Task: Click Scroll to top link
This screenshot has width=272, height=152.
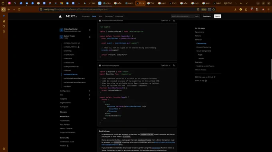Action: tap(201, 81)
